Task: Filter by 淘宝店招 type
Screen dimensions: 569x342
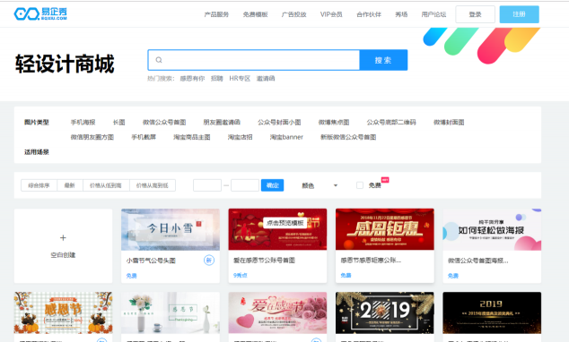Action: (x=240, y=137)
